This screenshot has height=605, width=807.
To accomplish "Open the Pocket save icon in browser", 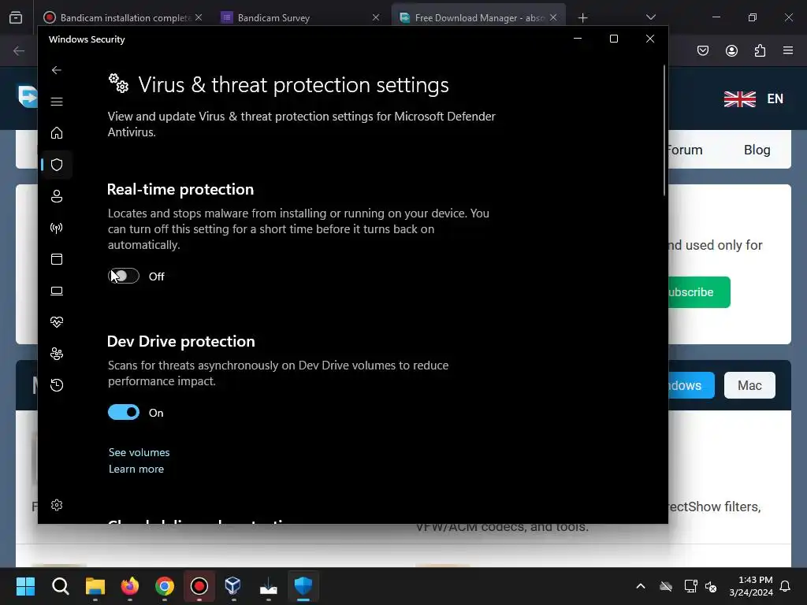I will coord(703,50).
